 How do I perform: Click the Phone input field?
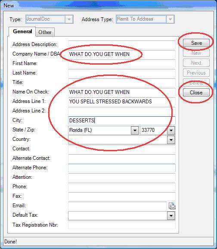point(122,187)
